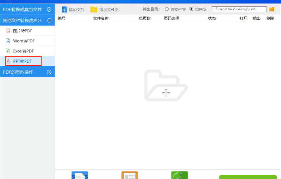Click the output path field C:\Users\tuke\Desktop\ceshi
This screenshot has width=281, height=179.
tap(239, 9)
